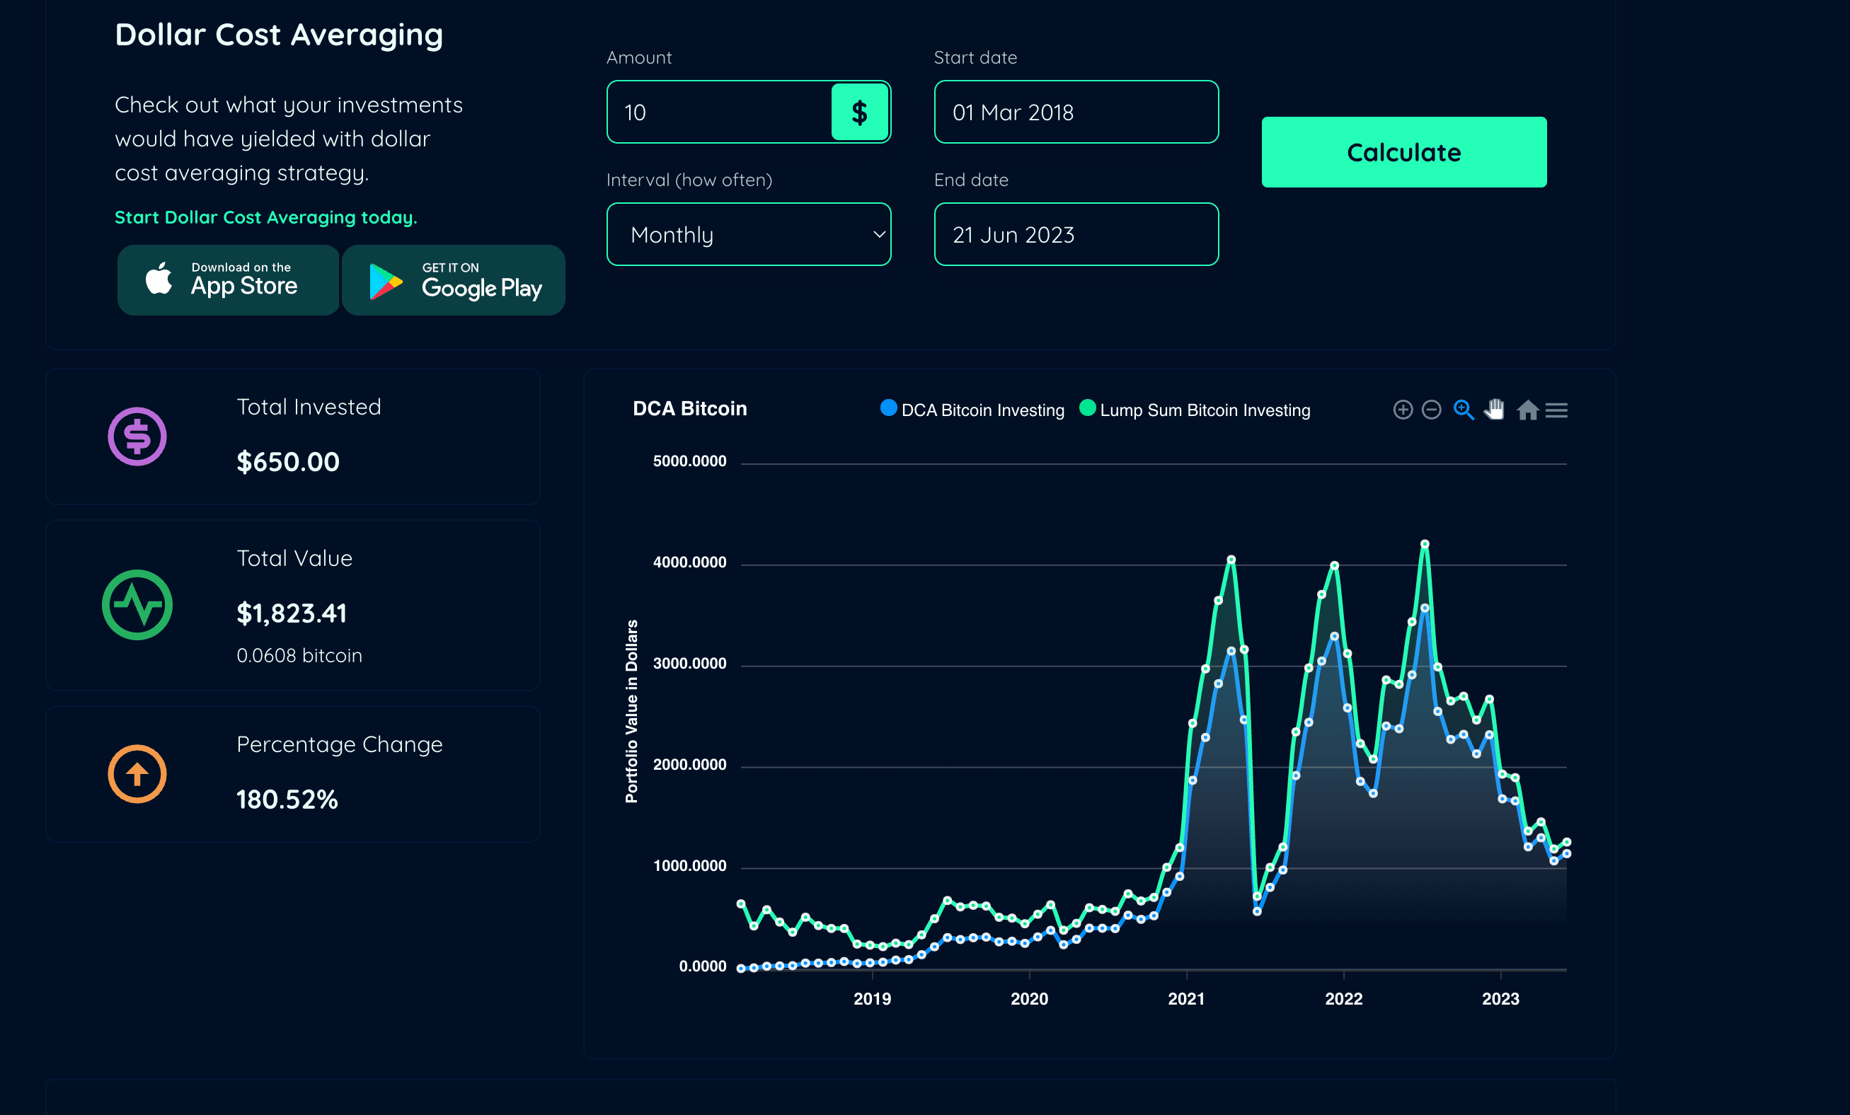Click the 4000.0000 y-axis label
Viewport: 1850px width, 1115px height.
pyautogui.click(x=689, y=562)
